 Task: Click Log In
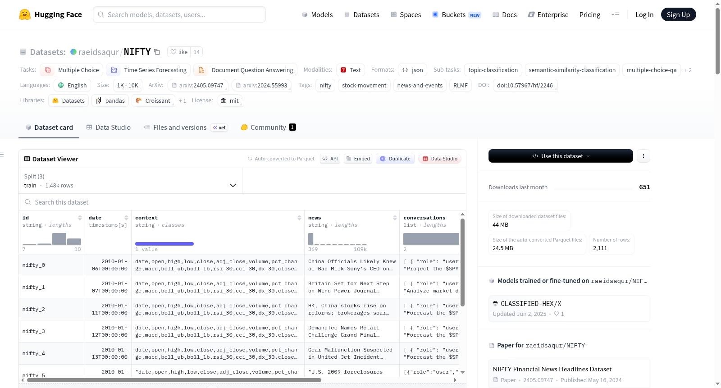click(644, 14)
